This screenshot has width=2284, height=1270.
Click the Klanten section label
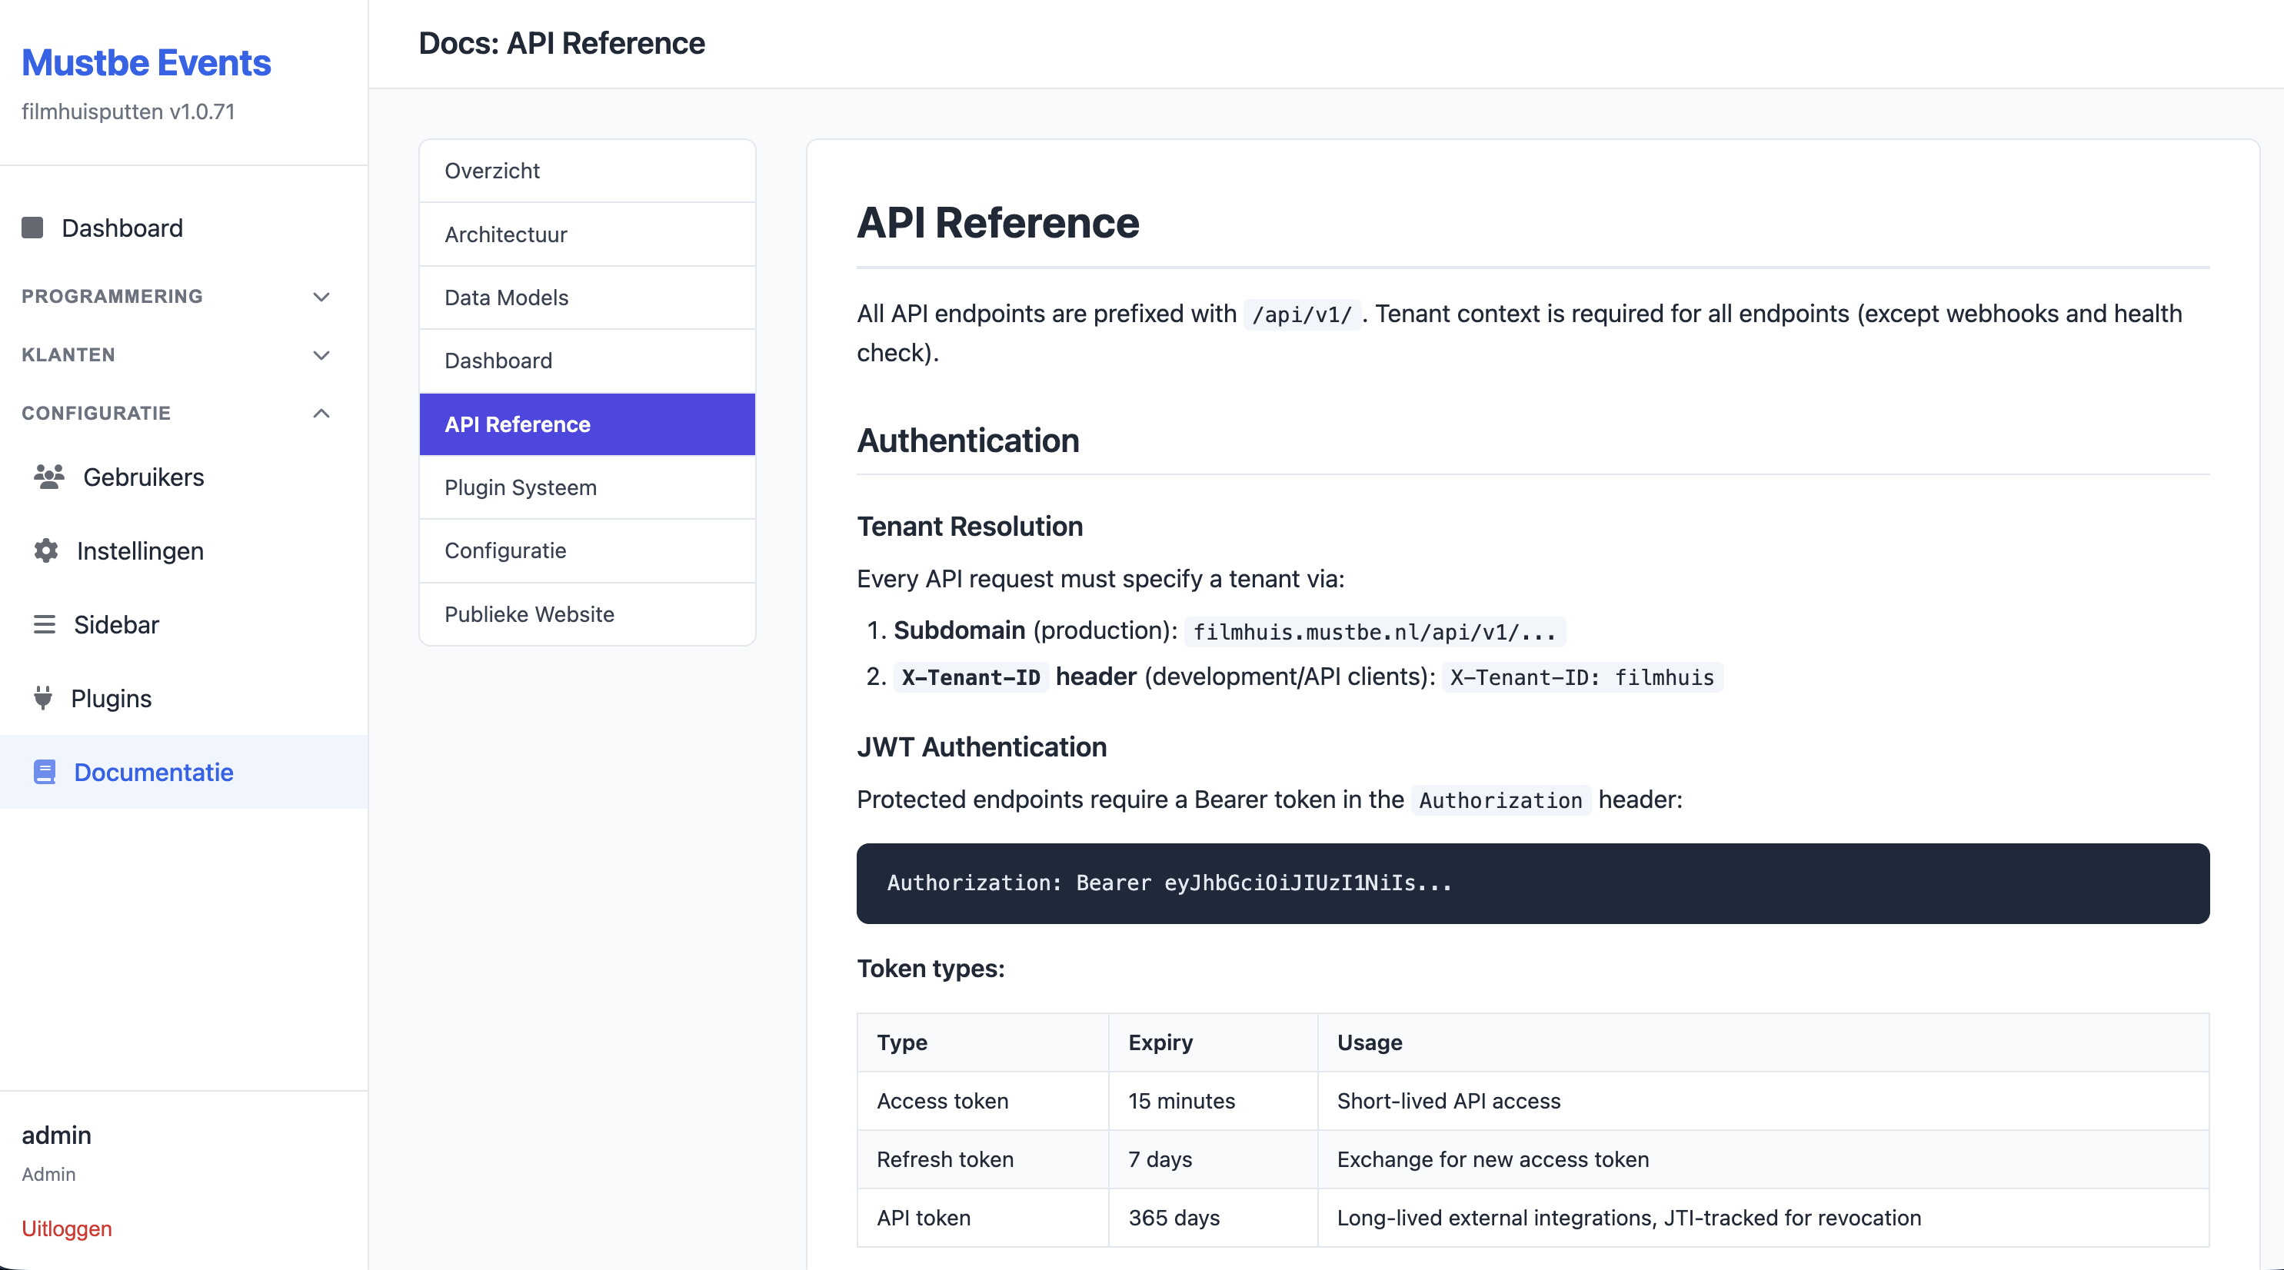pyautogui.click(x=68, y=354)
